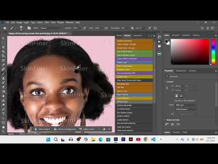Click the foreground color swatch
This screenshot has height=164, width=218.
[167, 41]
